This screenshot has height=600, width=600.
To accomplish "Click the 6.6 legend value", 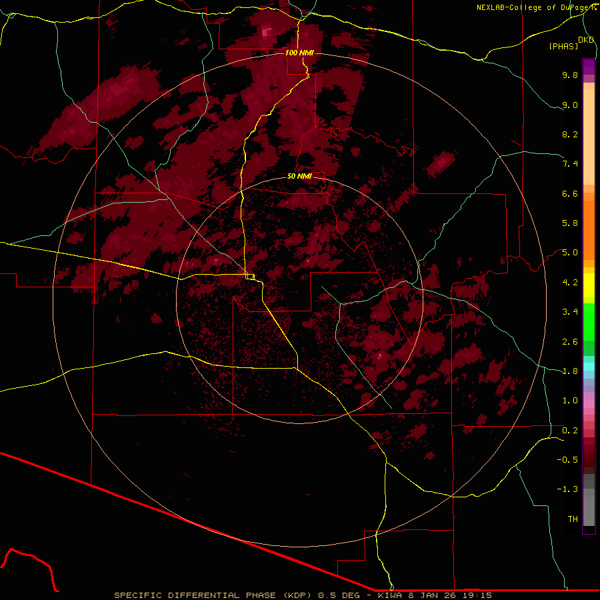I will point(570,193).
